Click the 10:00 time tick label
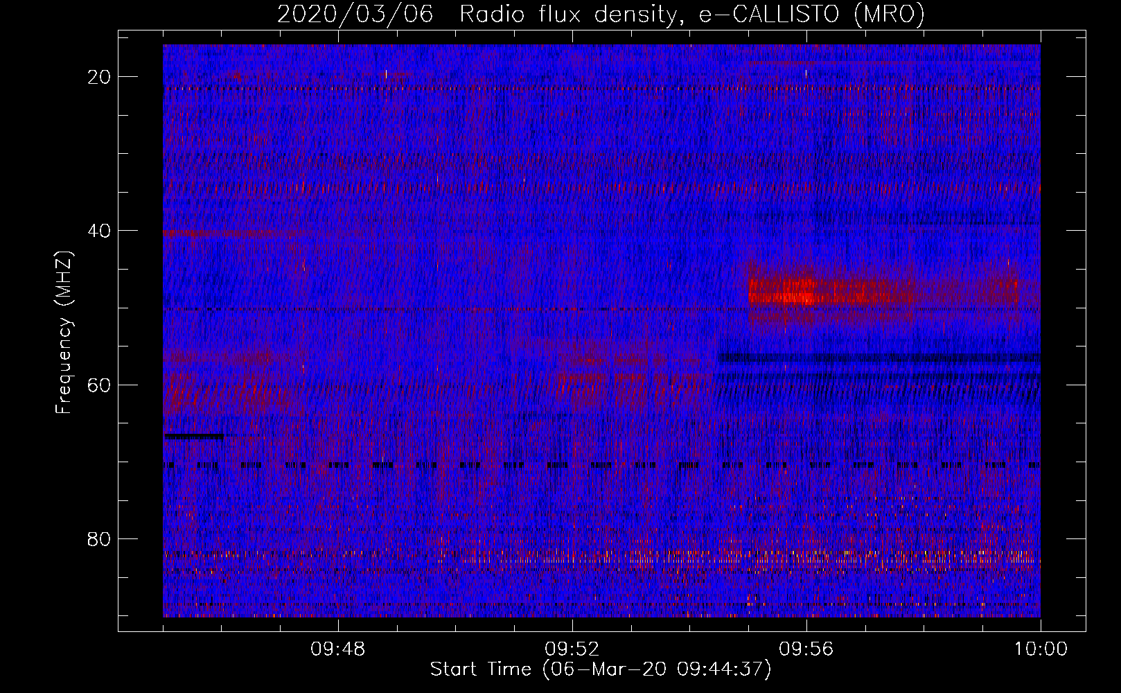1121x693 pixels. tap(1041, 649)
